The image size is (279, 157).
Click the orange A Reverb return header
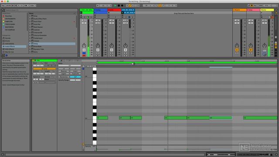tap(239, 10)
